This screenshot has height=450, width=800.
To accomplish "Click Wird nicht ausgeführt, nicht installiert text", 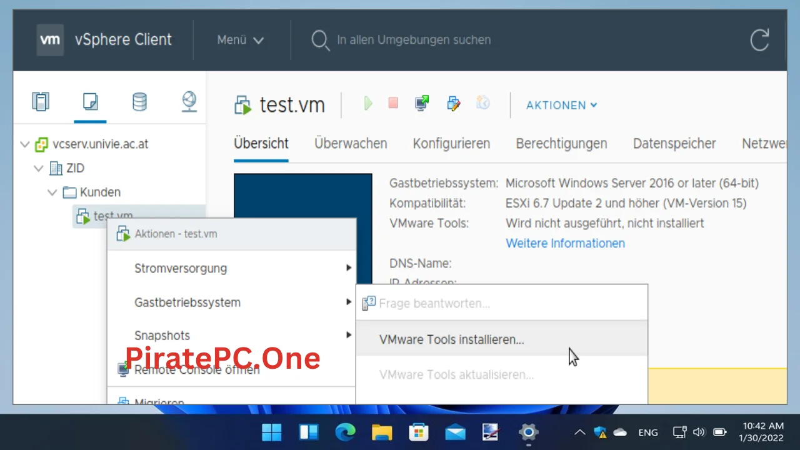I will click(x=604, y=223).
